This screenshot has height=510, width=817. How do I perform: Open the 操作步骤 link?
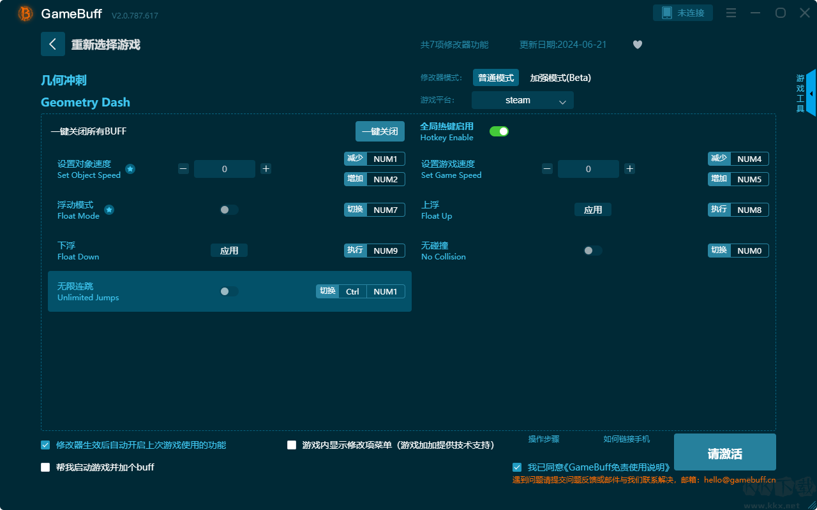pos(544,439)
